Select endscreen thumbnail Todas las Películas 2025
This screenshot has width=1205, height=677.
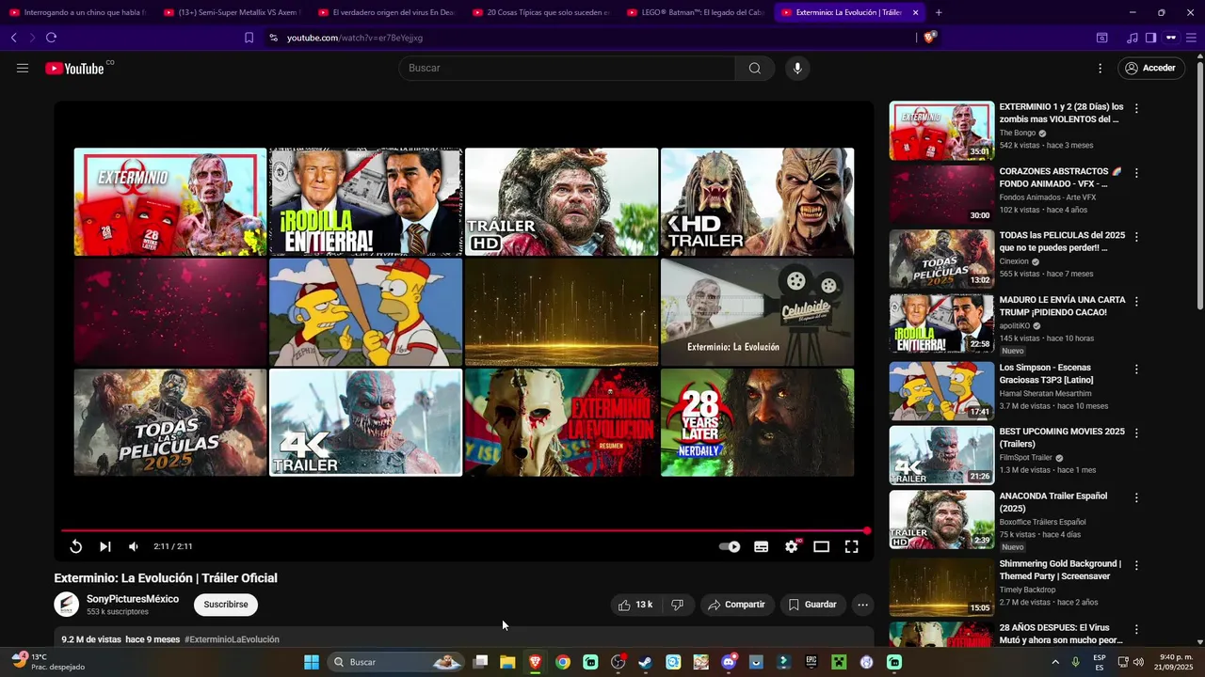tap(170, 422)
